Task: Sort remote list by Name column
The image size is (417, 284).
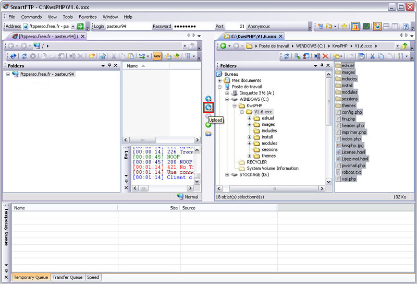Action: click(x=145, y=66)
